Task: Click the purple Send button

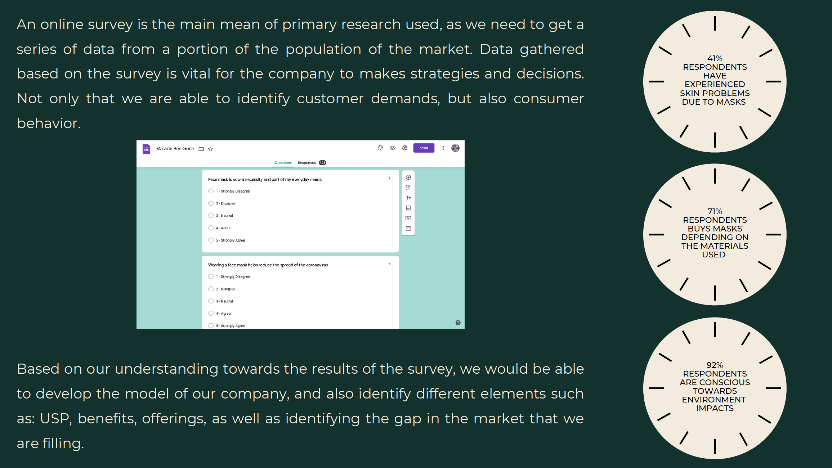Action: [x=424, y=148]
